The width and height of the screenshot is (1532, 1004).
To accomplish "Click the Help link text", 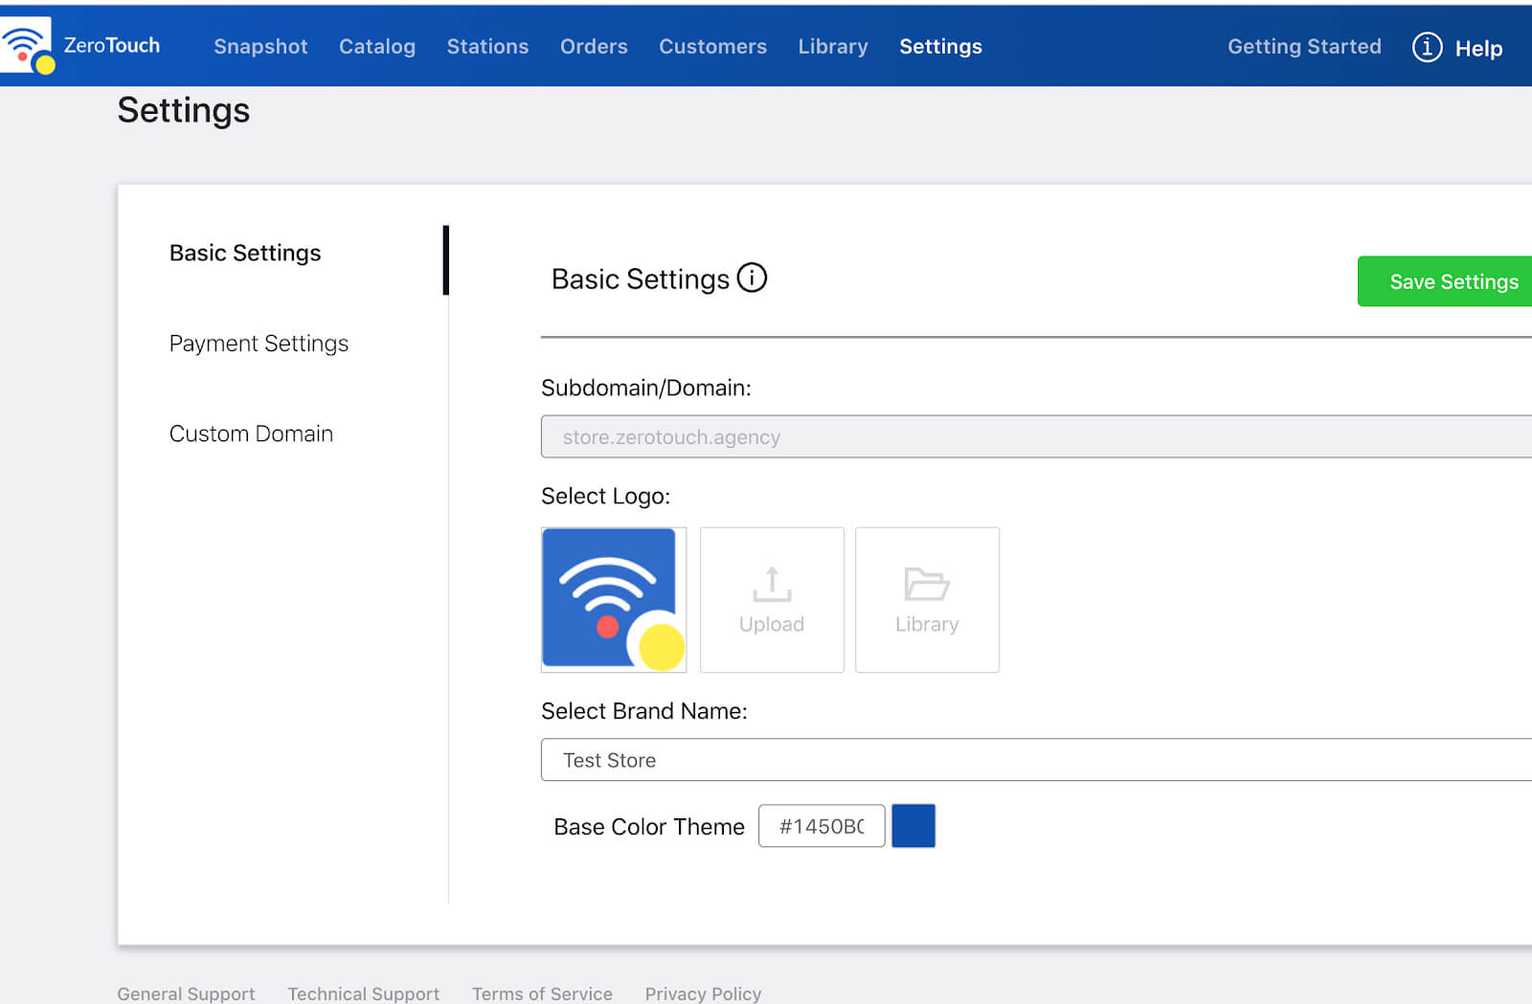I will [x=1478, y=48].
